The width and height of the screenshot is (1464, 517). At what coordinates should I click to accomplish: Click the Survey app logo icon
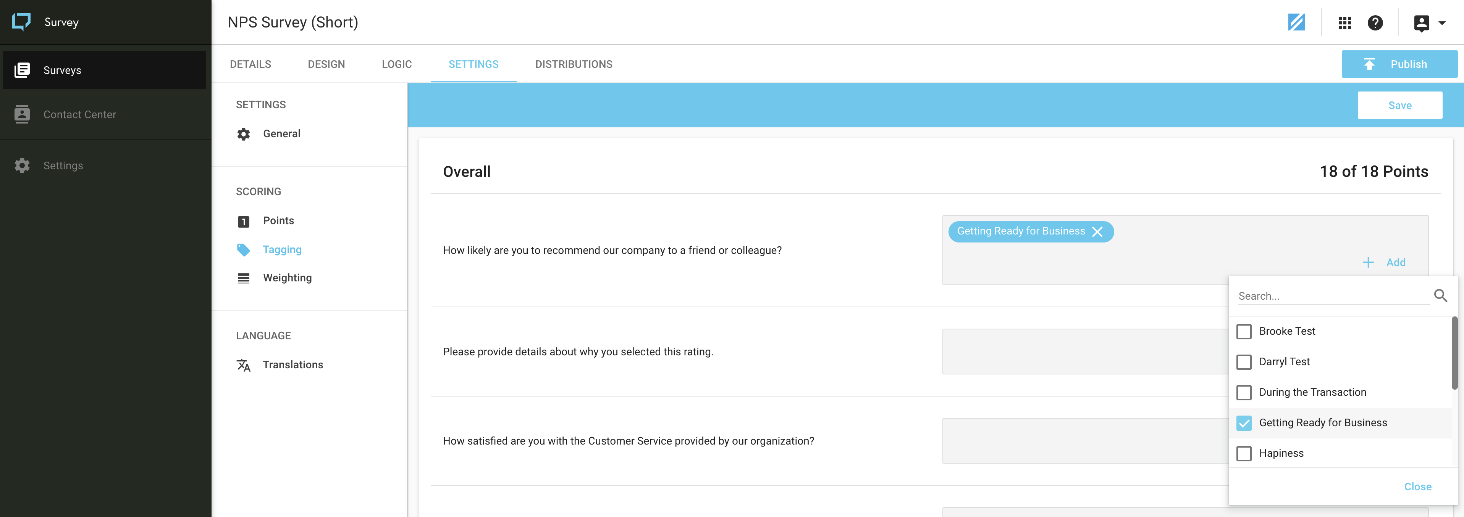click(22, 22)
